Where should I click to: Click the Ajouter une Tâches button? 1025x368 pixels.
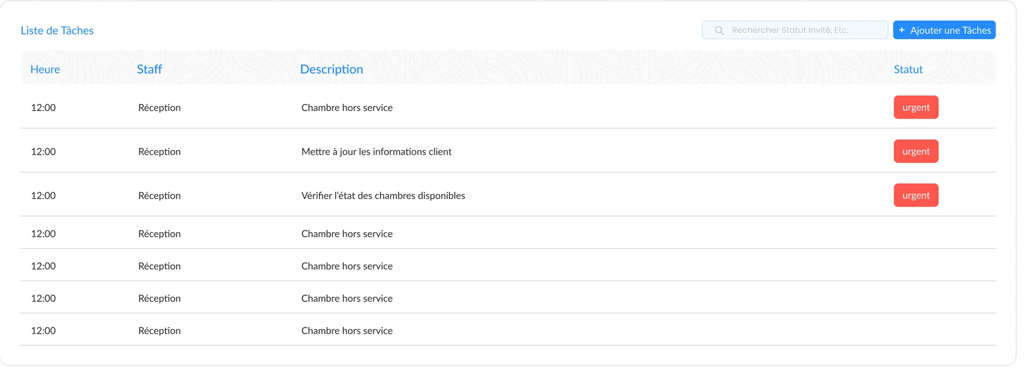tap(944, 30)
